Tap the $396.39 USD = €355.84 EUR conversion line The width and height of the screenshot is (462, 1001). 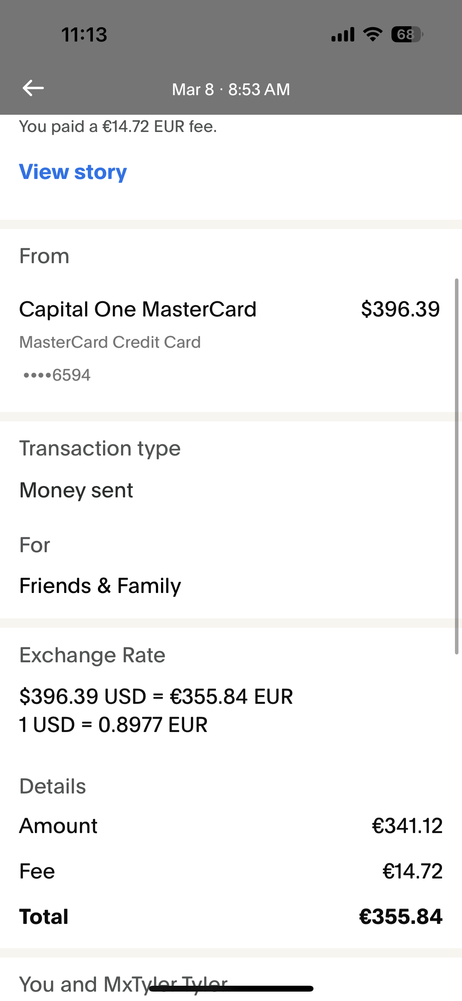(156, 696)
